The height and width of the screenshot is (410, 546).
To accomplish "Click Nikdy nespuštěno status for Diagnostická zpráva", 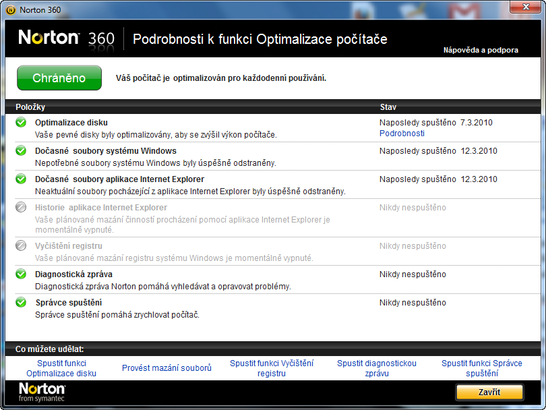I will tap(413, 274).
